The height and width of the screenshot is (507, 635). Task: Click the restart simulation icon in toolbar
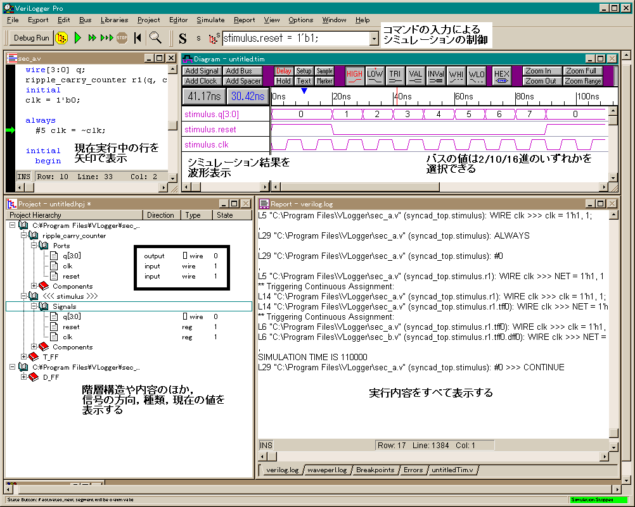click(x=138, y=38)
